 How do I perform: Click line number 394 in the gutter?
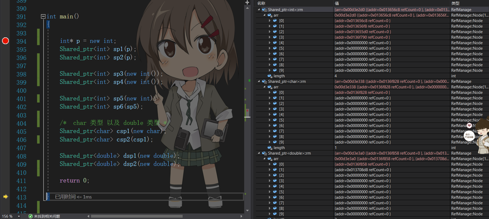(21, 41)
